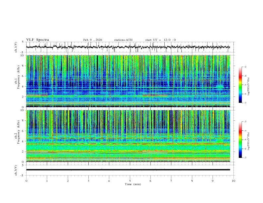Click the ch.1 PSD color scale bar
Viewport: 263px width, 203px height.
pyautogui.click(x=240, y=85)
